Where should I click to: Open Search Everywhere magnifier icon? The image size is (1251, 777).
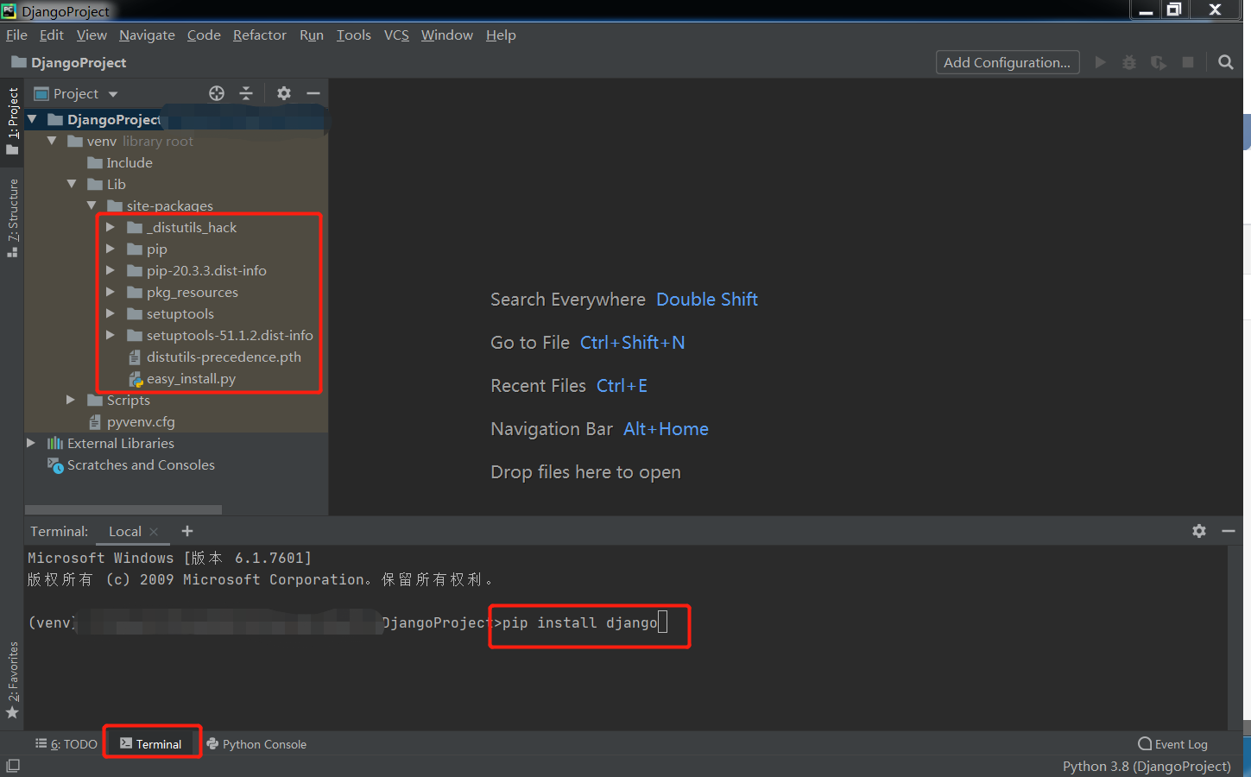[x=1225, y=62]
